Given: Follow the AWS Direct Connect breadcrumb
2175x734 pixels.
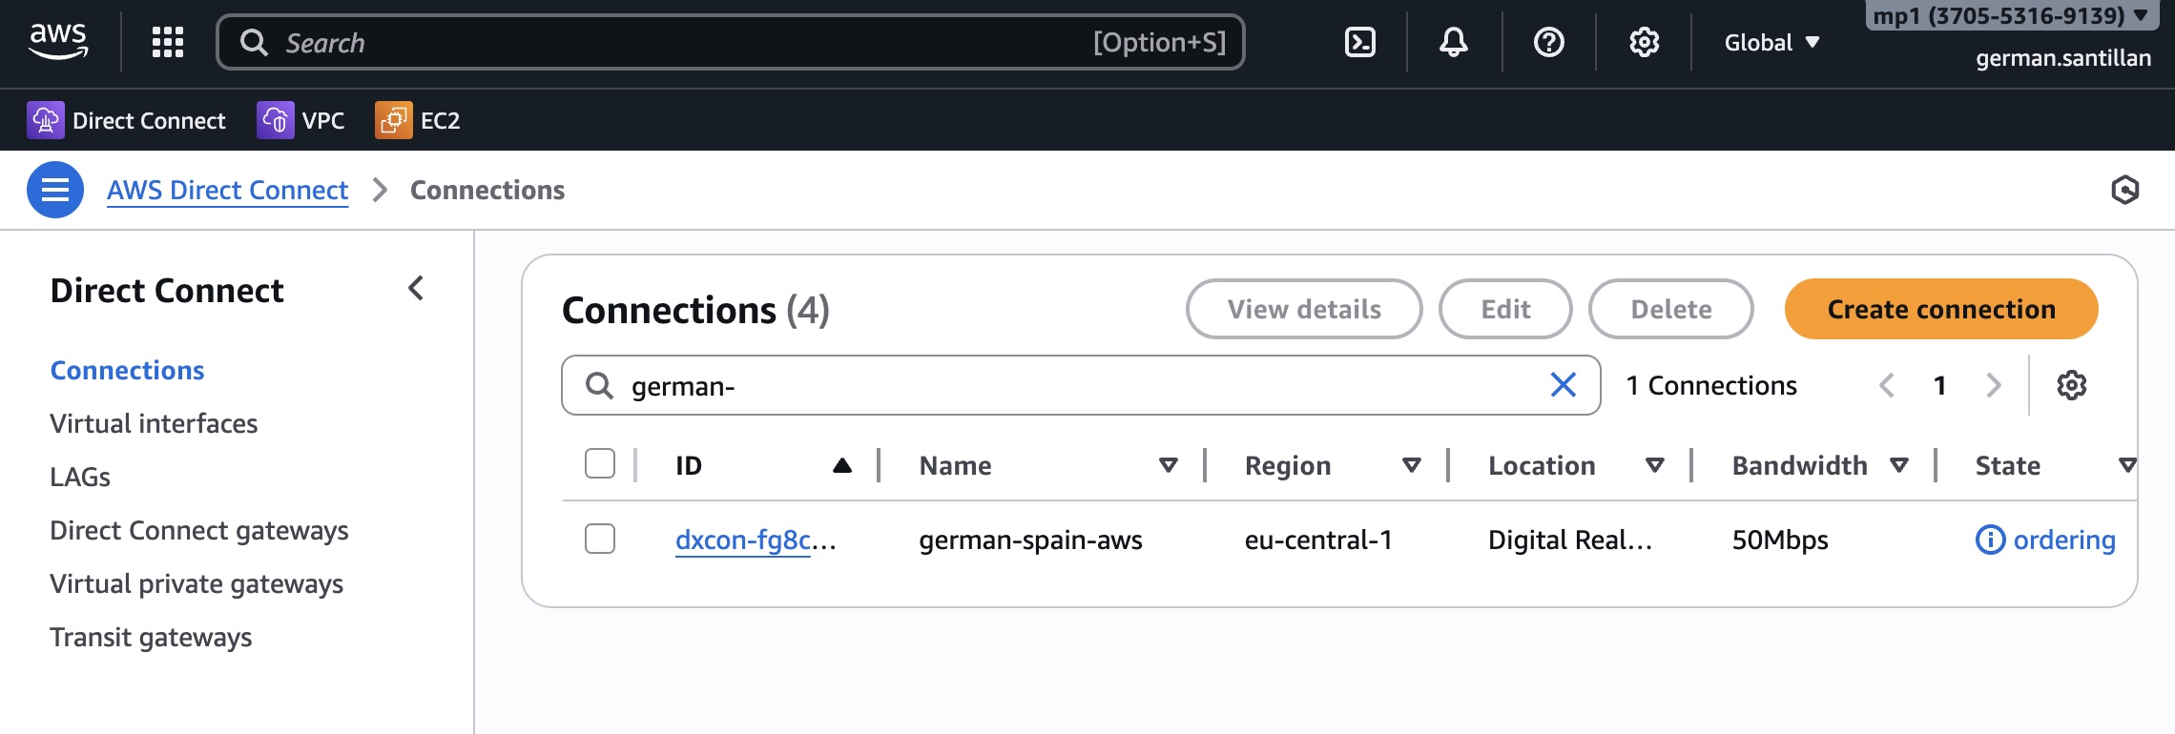Looking at the screenshot, I should pos(227,190).
